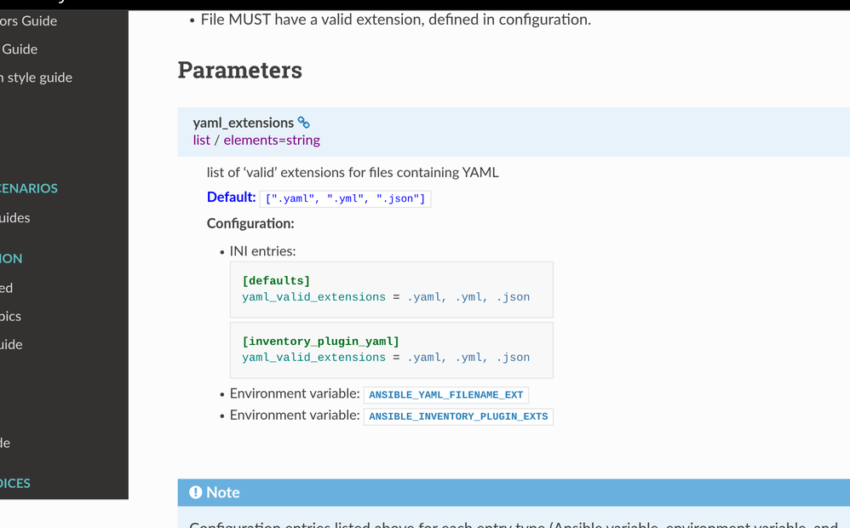Open the sidebar link reading "ed"

coord(7,288)
